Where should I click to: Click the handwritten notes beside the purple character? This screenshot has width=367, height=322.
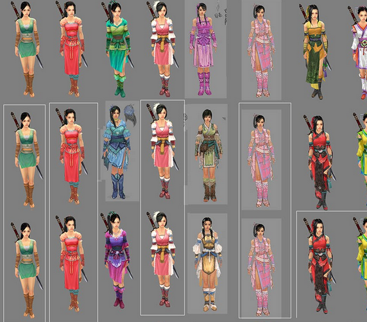tap(221, 13)
